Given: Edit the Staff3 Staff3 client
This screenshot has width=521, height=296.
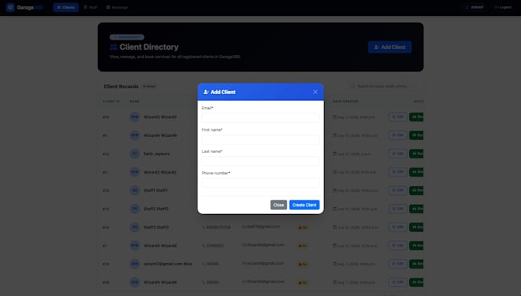Looking at the screenshot, I should coord(398,227).
